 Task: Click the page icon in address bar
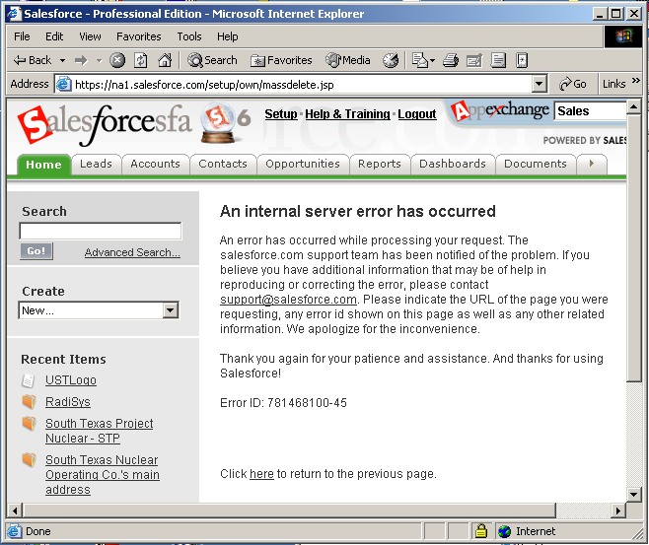click(63, 84)
